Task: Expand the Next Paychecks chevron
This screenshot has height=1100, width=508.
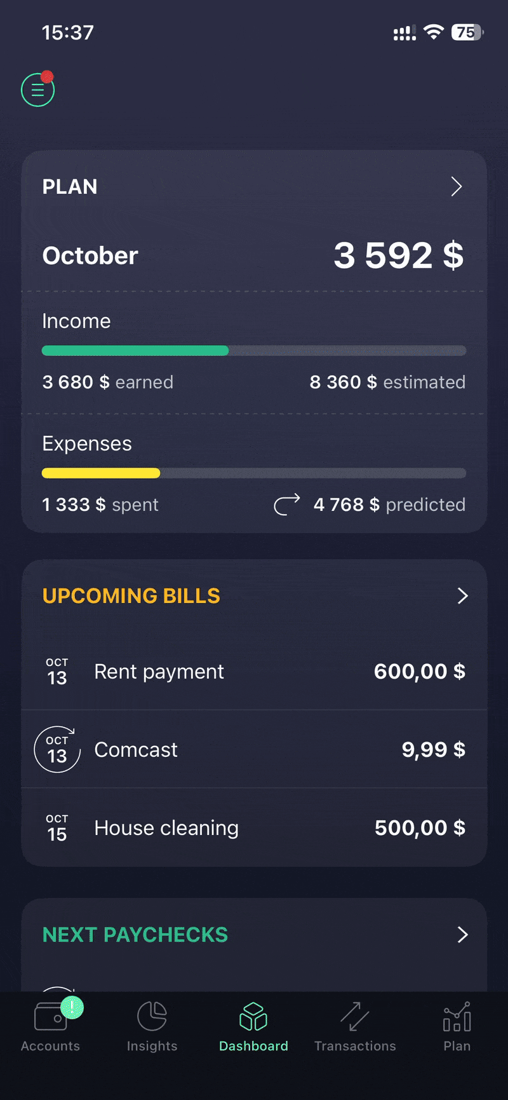Action: tap(462, 935)
